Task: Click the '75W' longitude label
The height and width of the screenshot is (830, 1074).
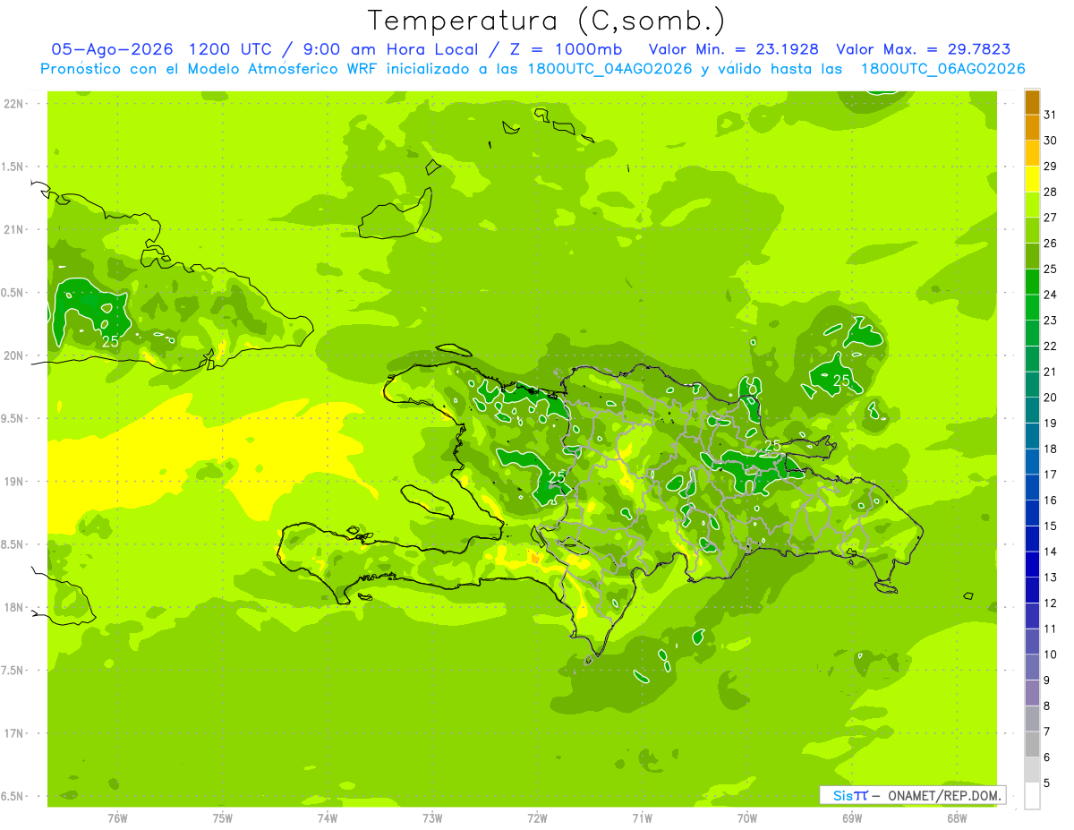Action: pos(222,817)
